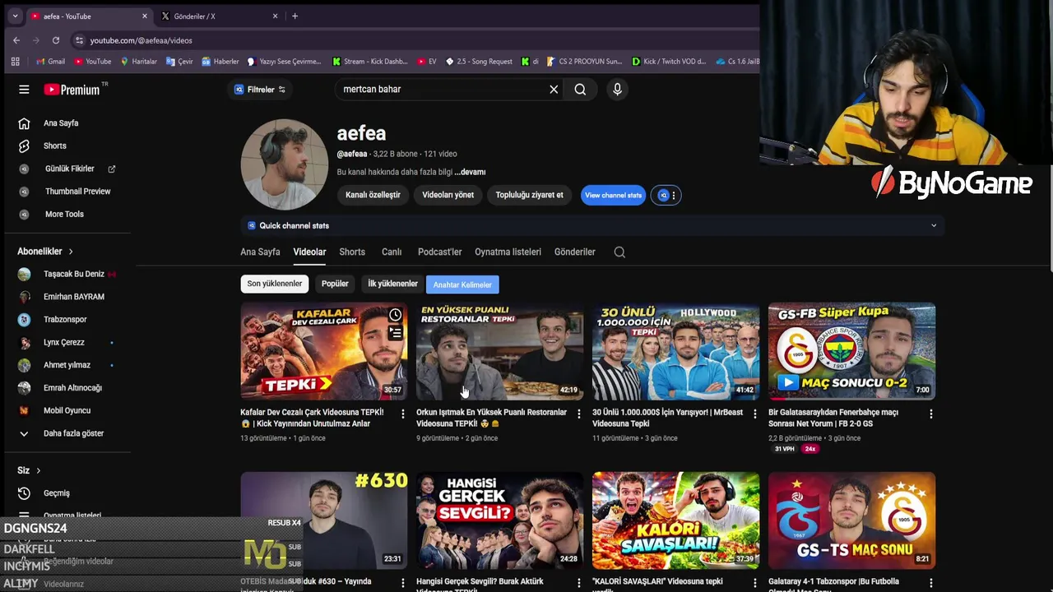Open more options for Kafalar video

[402, 414]
